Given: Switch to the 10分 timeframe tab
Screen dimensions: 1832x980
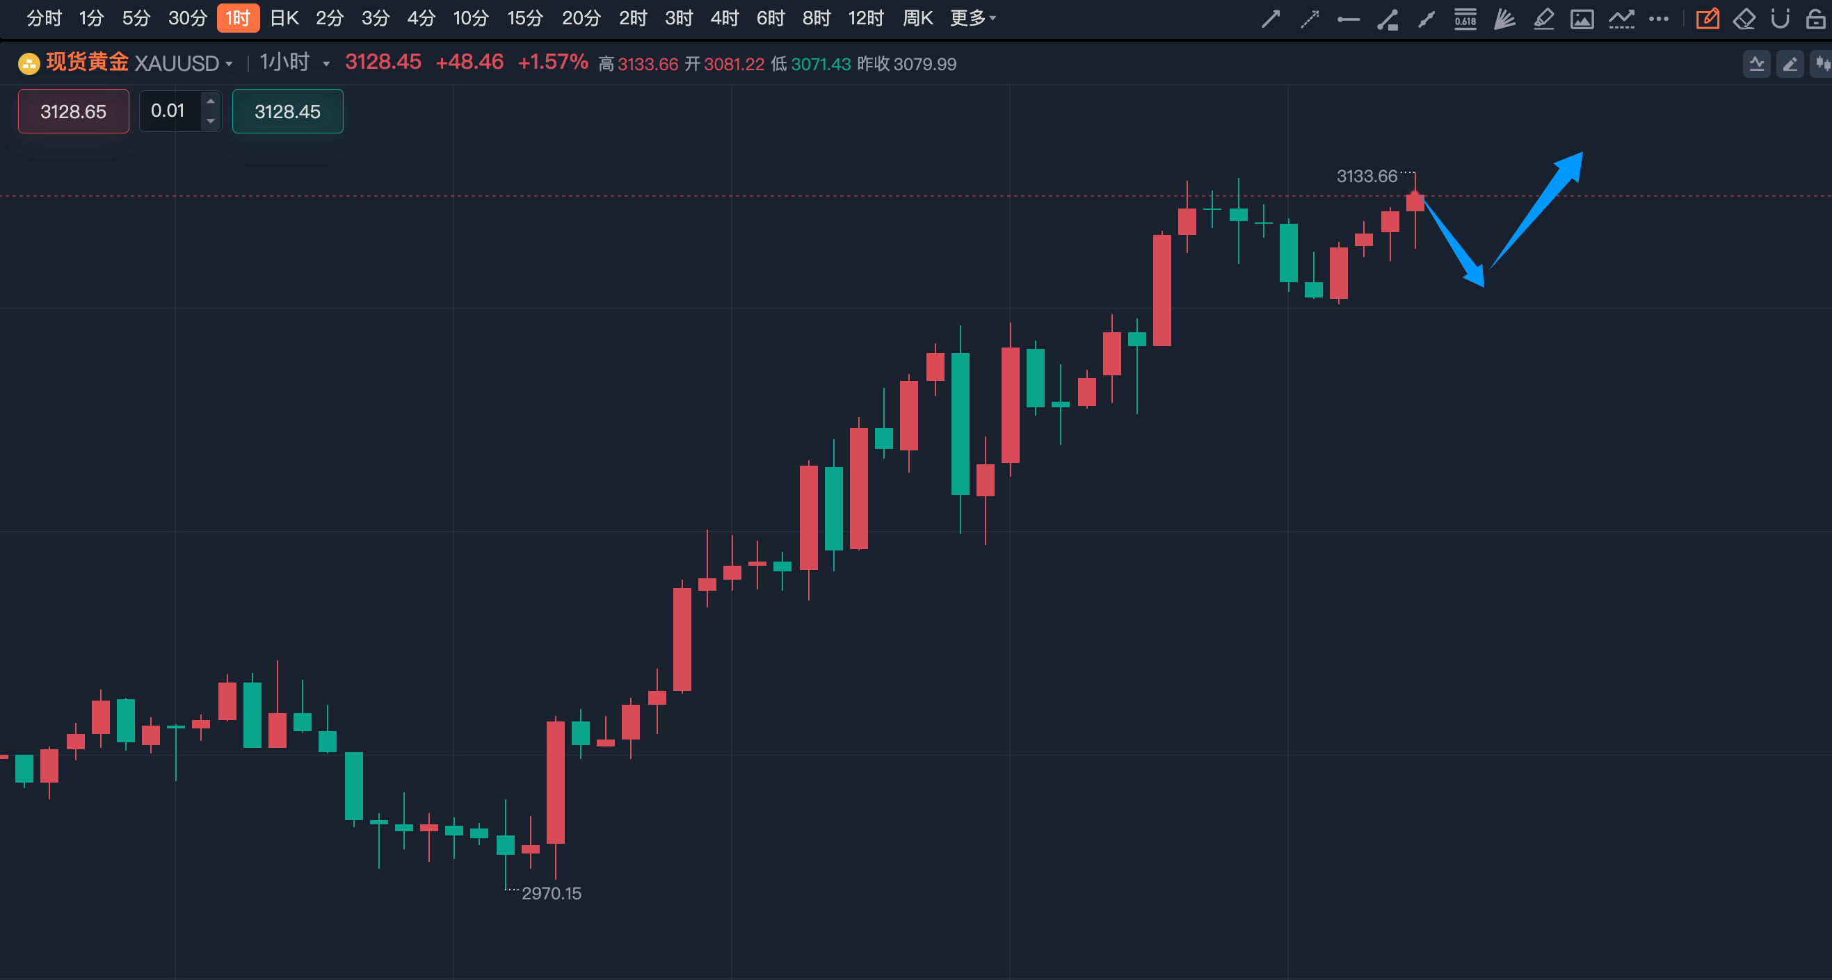Looking at the screenshot, I should (471, 18).
